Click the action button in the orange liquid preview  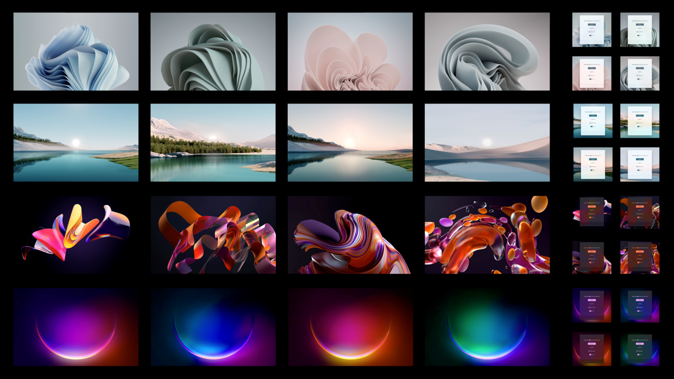640,252
